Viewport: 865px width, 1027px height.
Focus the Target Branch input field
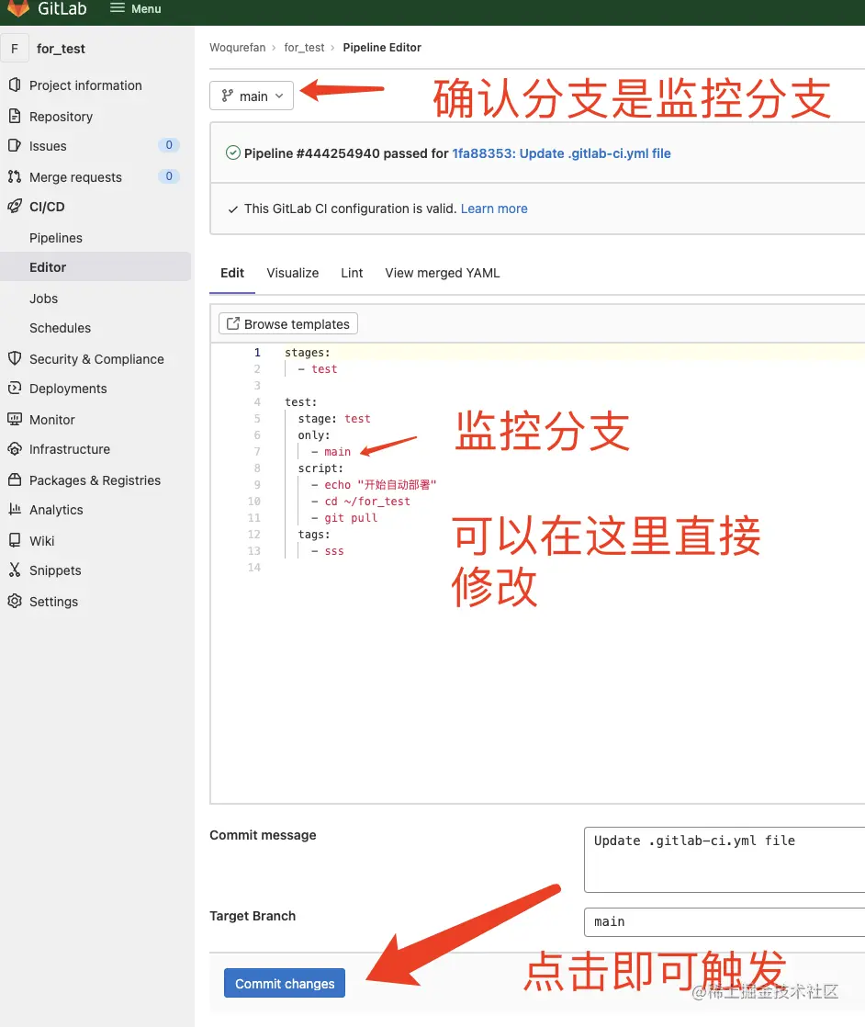click(x=725, y=921)
